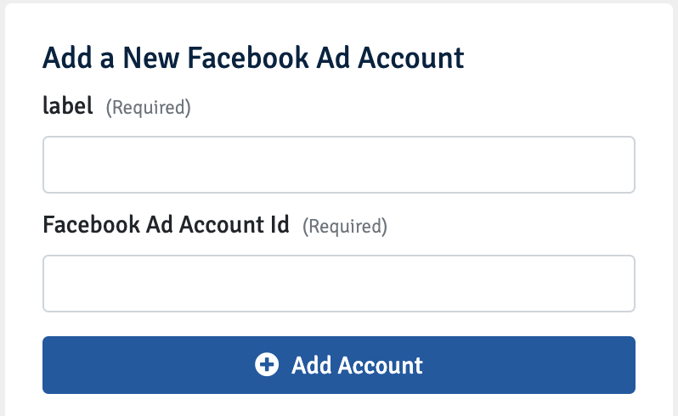Focus the Facebook Ad Account Id input
The height and width of the screenshot is (416, 678).
338,284
